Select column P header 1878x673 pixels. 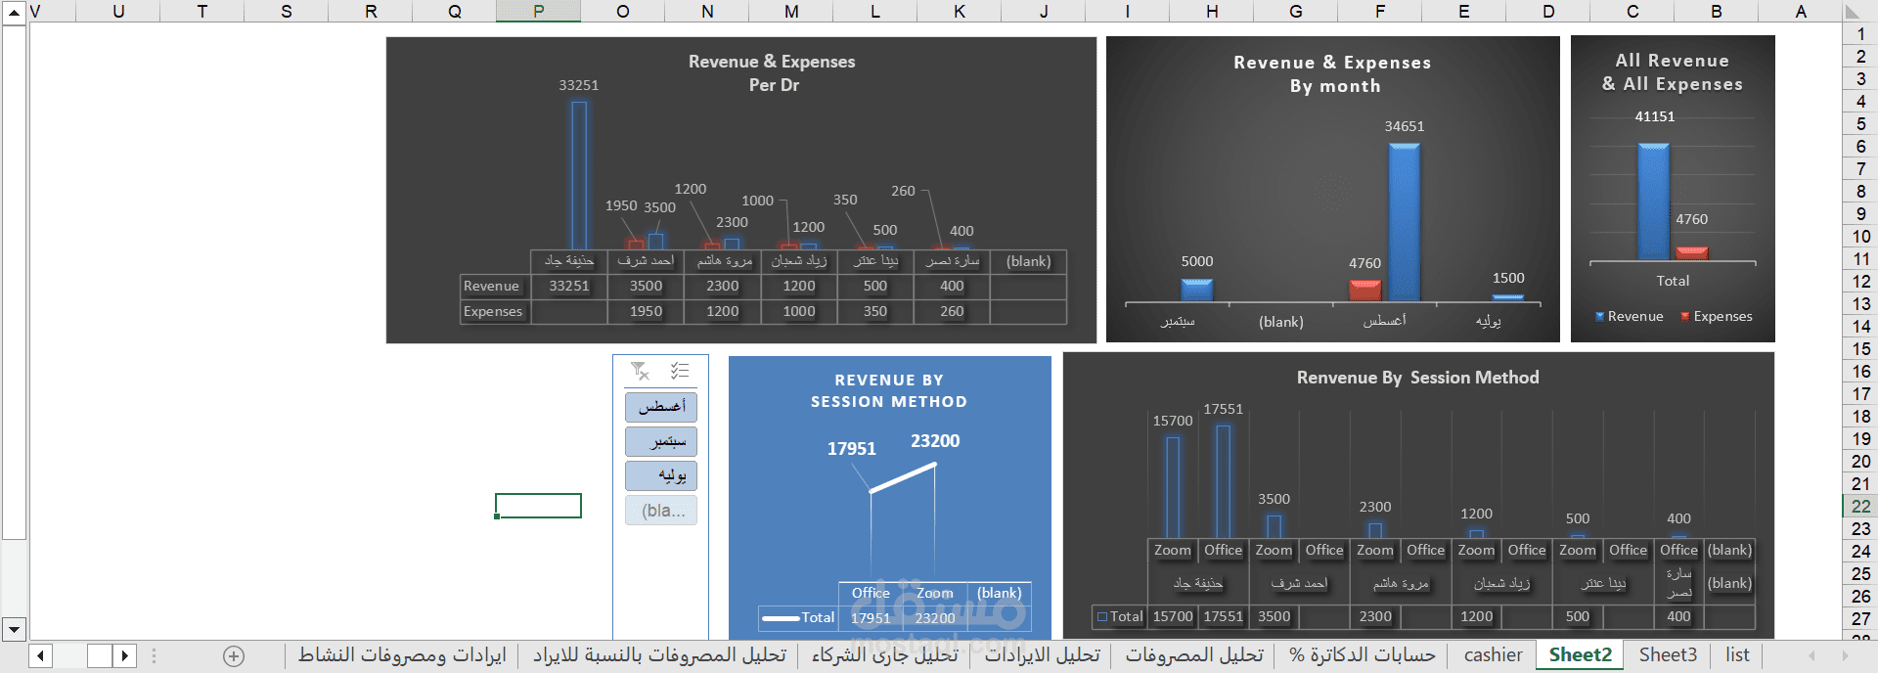point(539,12)
